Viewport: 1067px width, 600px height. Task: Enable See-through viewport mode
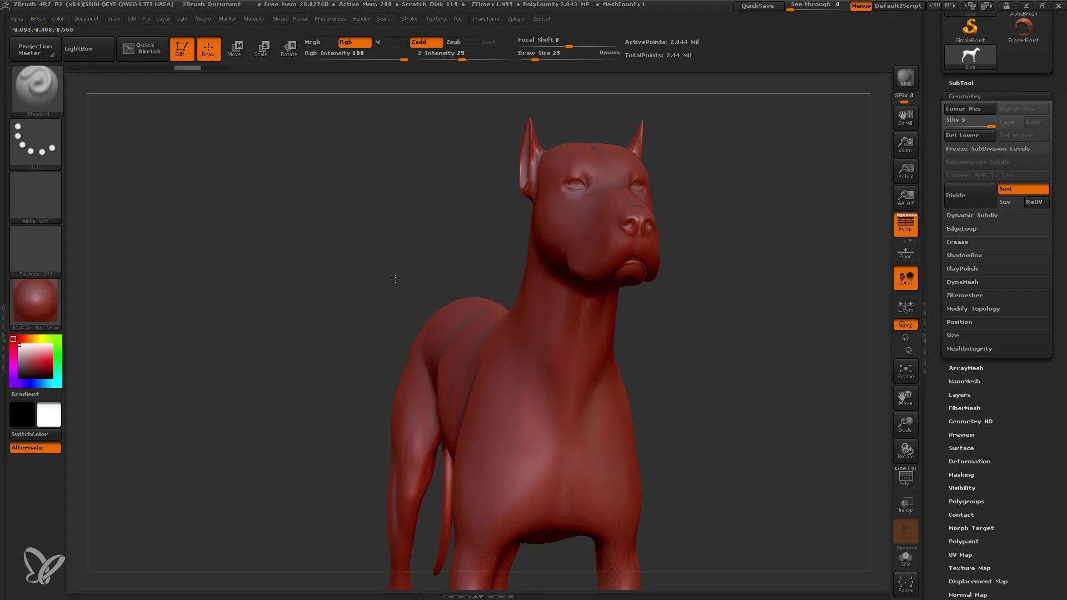pos(815,6)
